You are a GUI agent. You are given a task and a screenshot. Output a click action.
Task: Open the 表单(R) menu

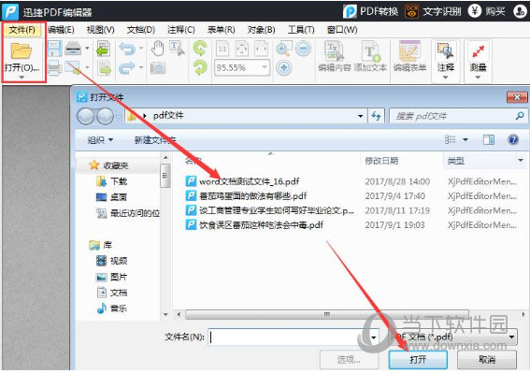coord(221,30)
